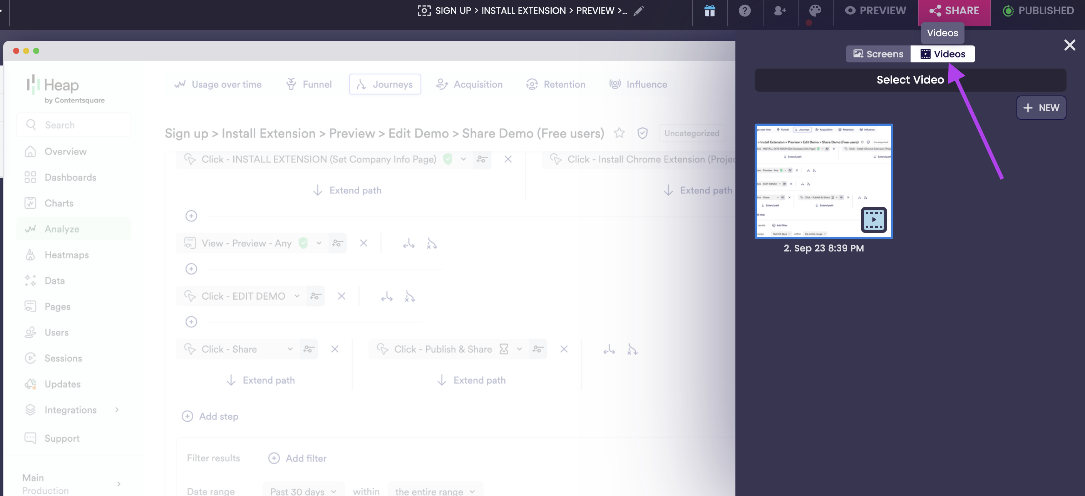Open Dashboards in sidebar

click(74, 177)
